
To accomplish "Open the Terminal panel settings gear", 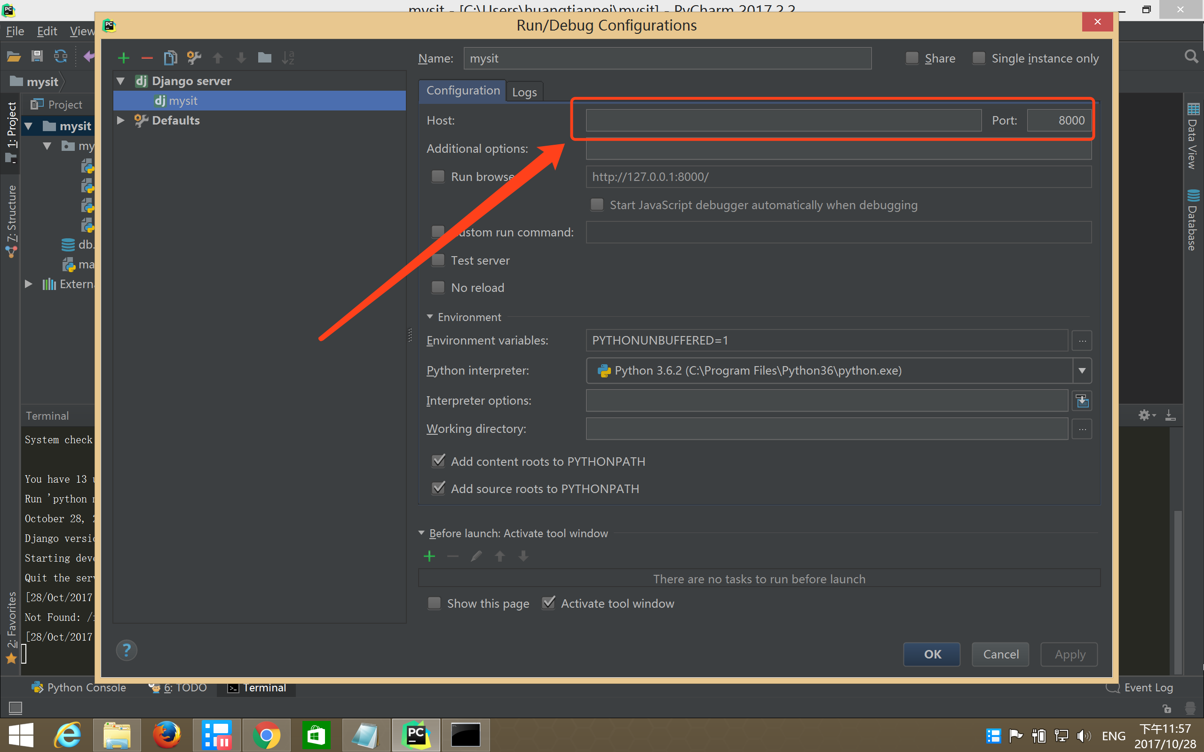I will click(1146, 415).
